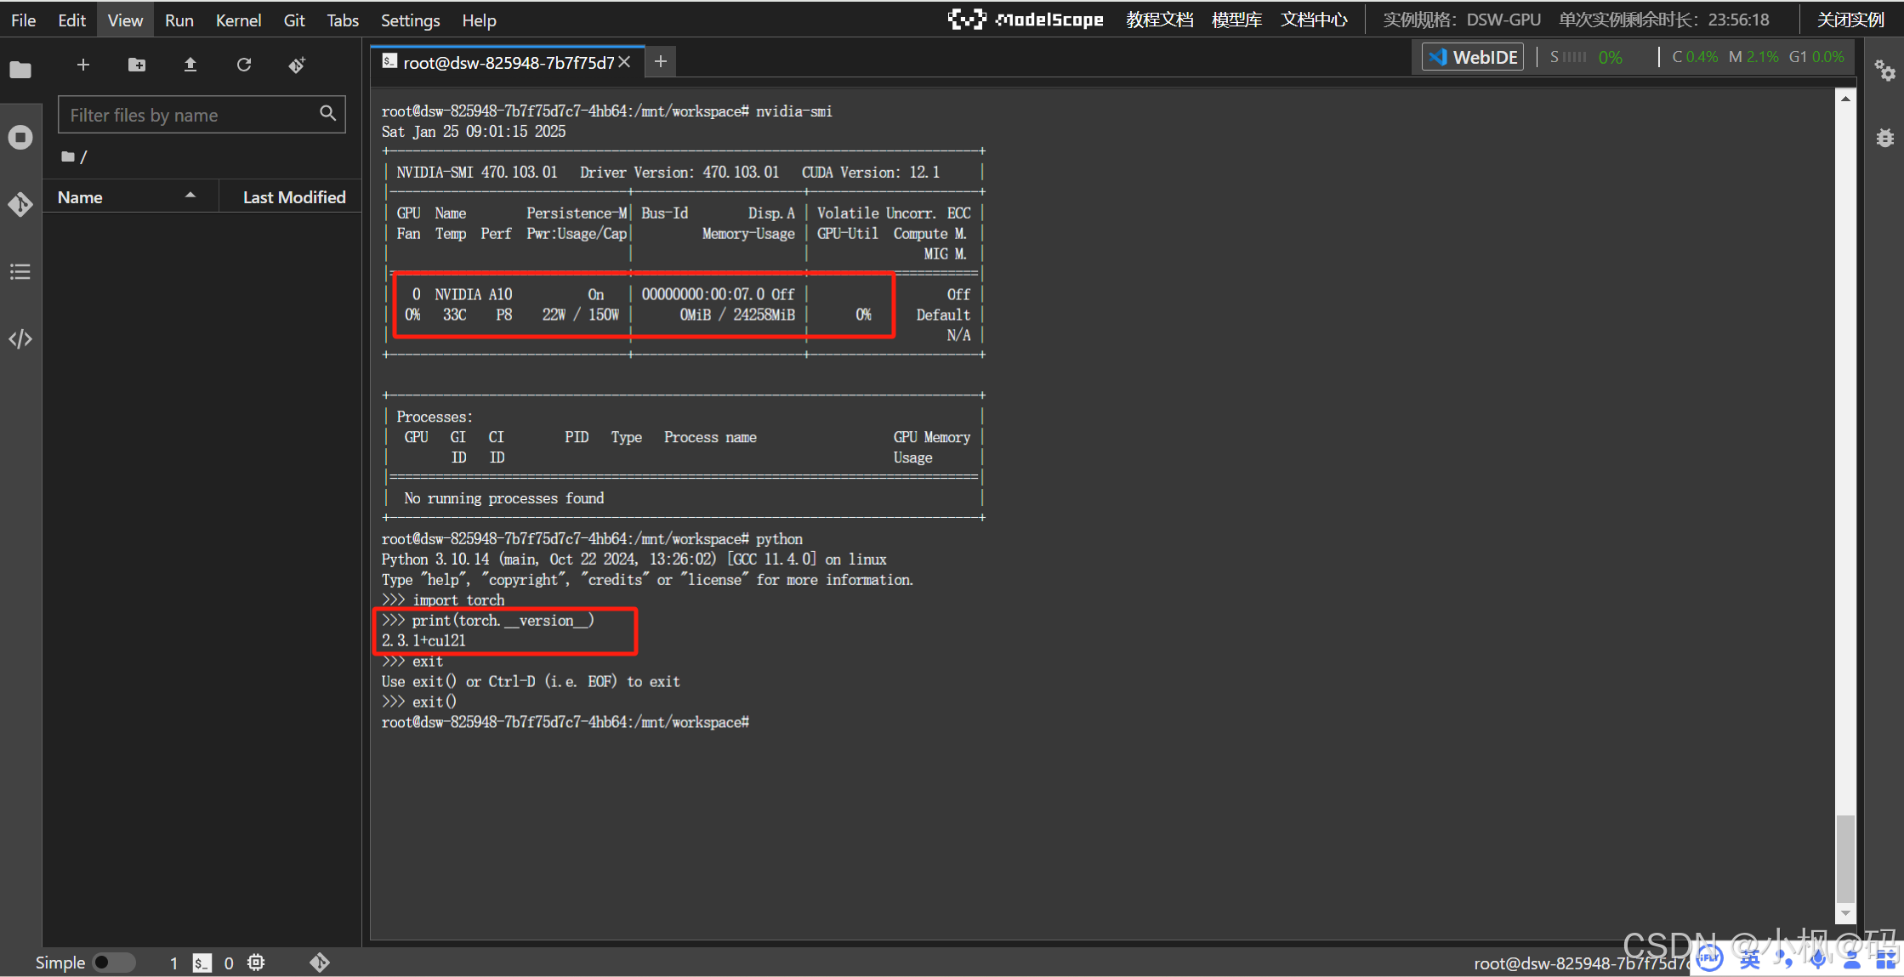The height and width of the screenshot is (977, 1904).
Task: Open the Git sidebar panel
Action: click(x=20, y=204)
